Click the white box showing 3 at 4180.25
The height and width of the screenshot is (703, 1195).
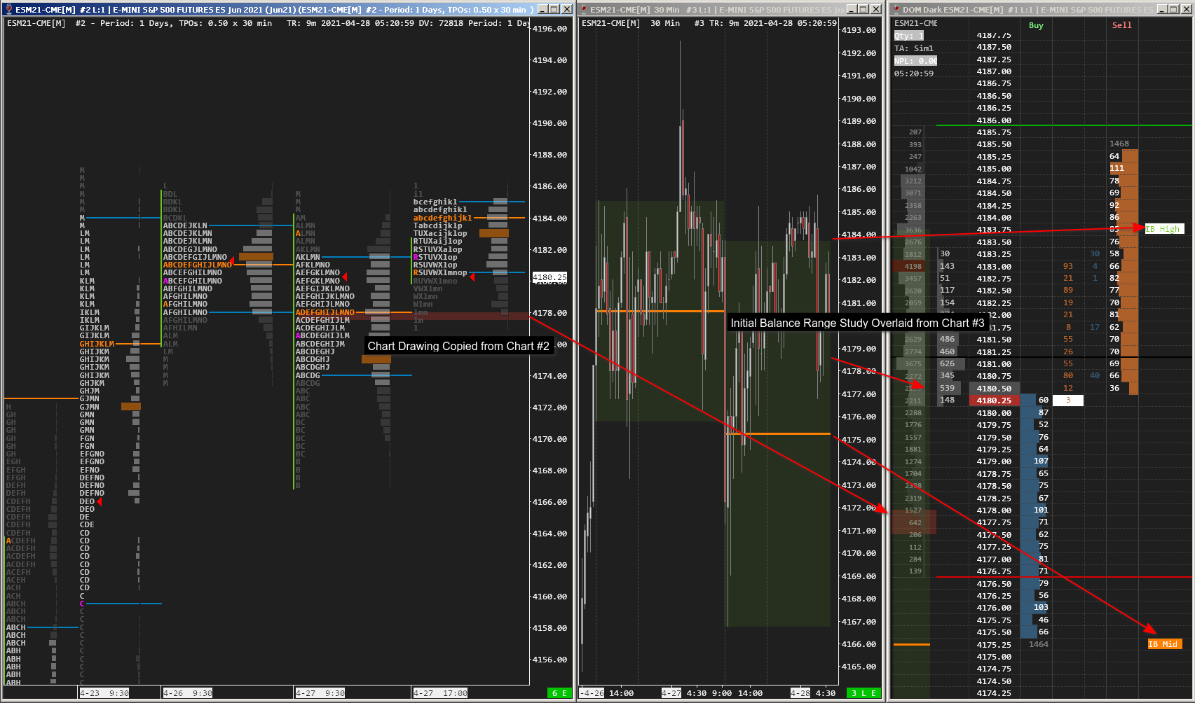coord(1068,401)
